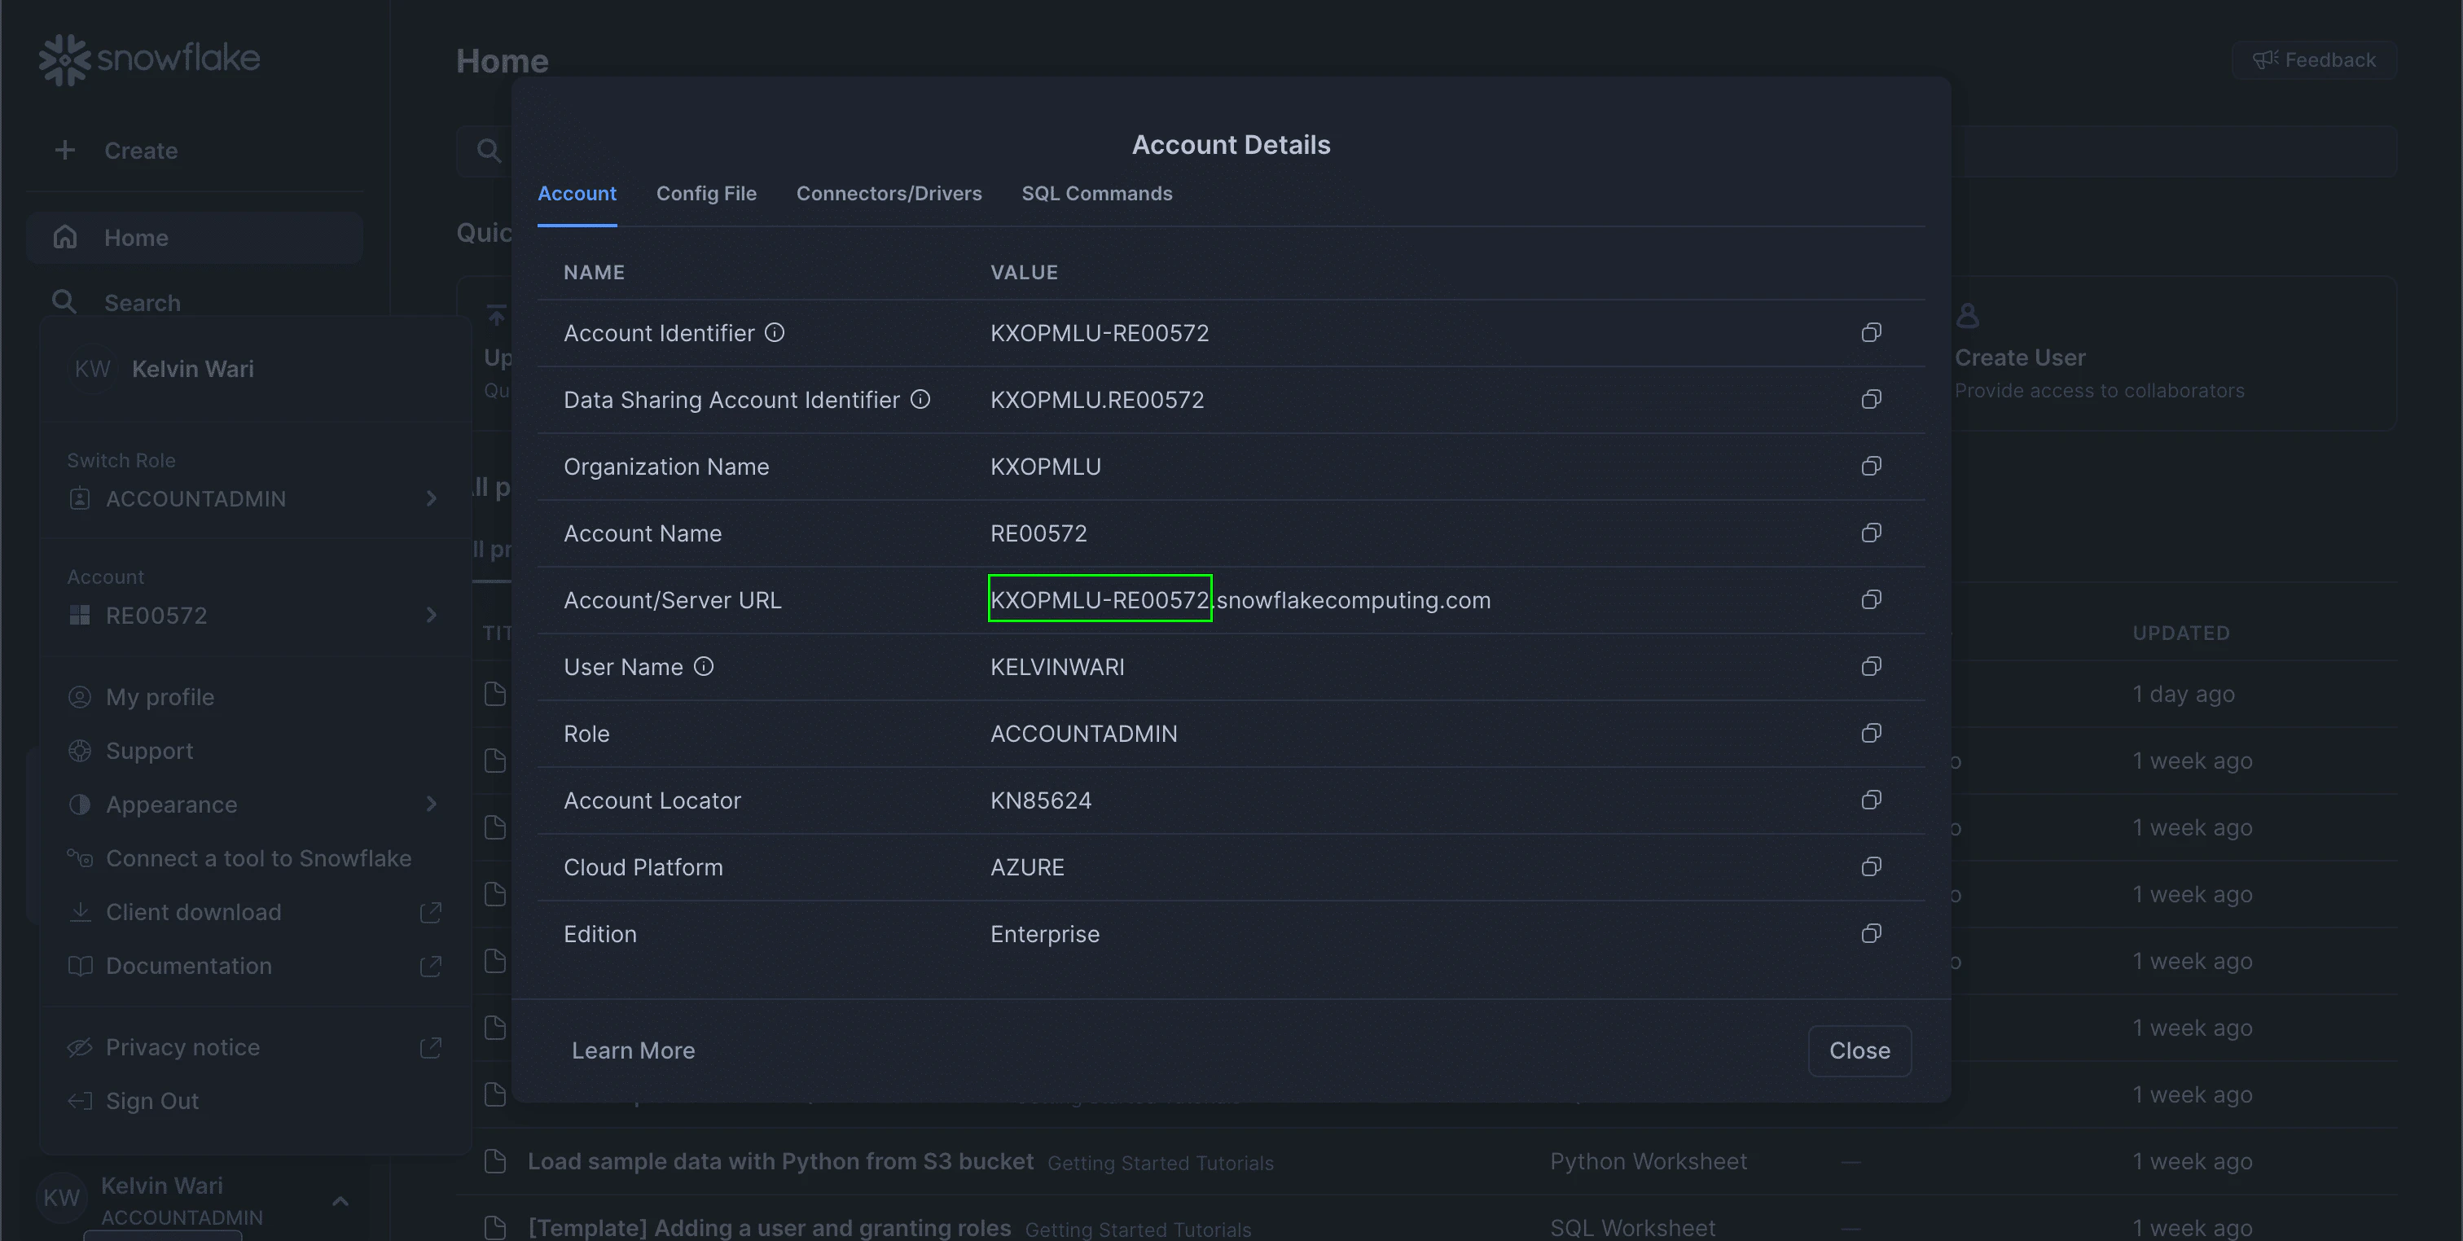The height and width of the screenshot is (1241, 2463).
Task: Copy the Cloud Platform value
Action: coord(1871,867)
